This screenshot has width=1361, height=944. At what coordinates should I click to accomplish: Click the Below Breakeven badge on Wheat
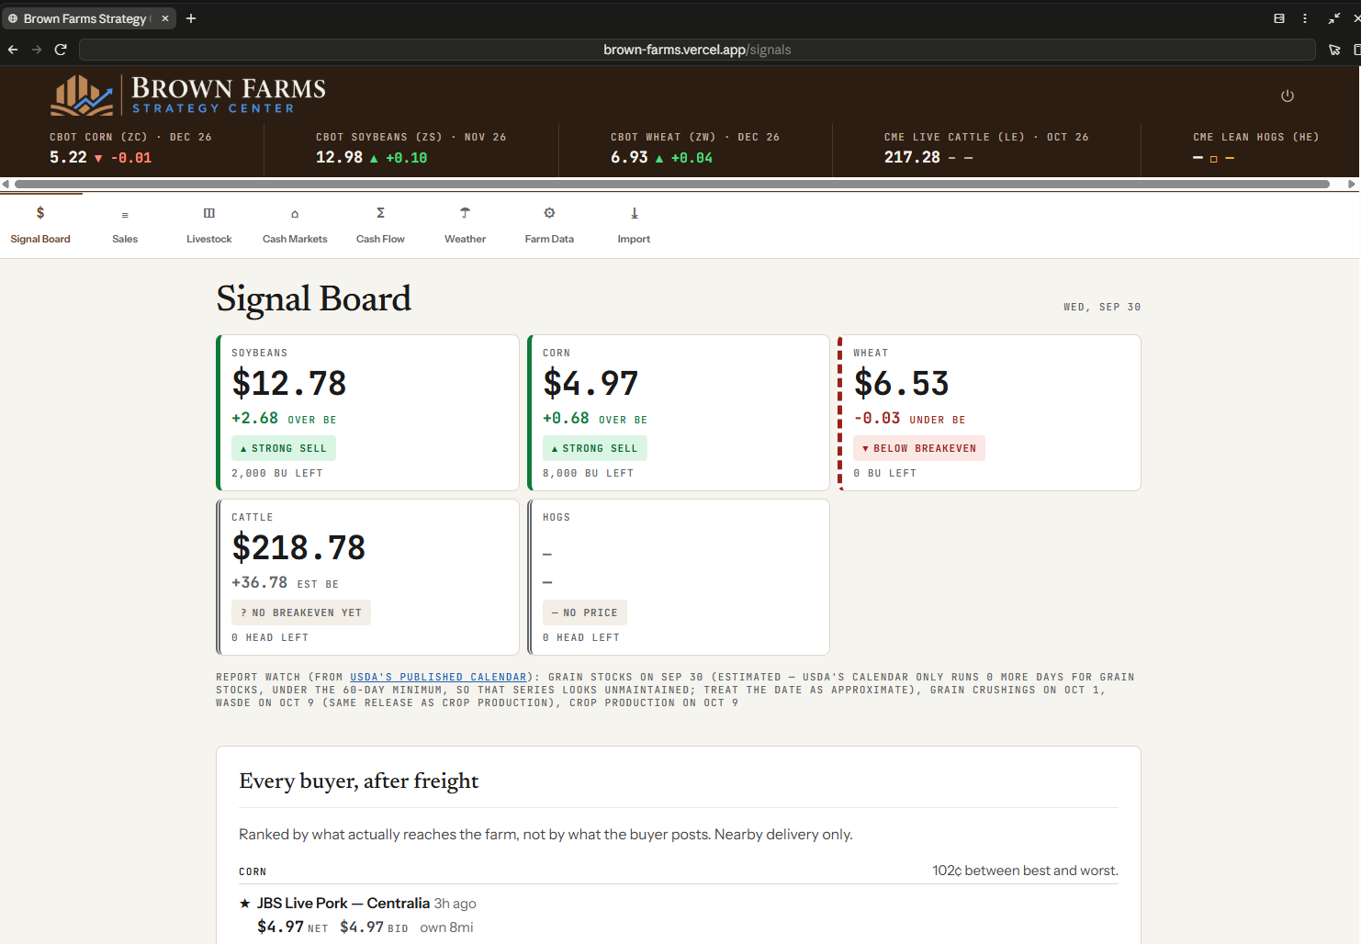[x=919, y=448]
